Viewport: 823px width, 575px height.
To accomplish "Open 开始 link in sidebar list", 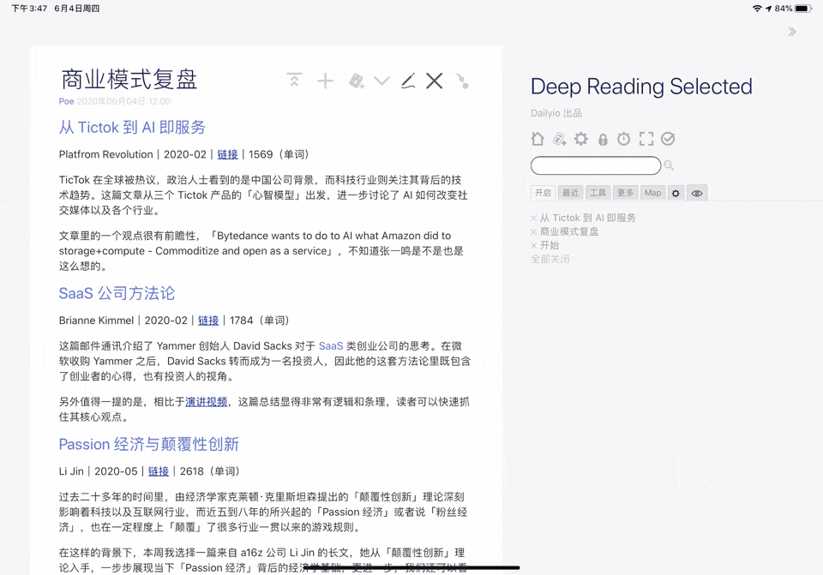I will click(x=550, y=245).
